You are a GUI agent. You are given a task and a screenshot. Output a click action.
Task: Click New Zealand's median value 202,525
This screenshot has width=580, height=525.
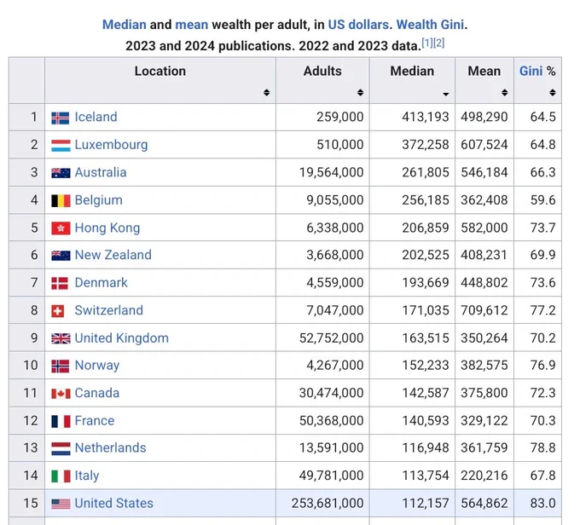coord(426,255)
